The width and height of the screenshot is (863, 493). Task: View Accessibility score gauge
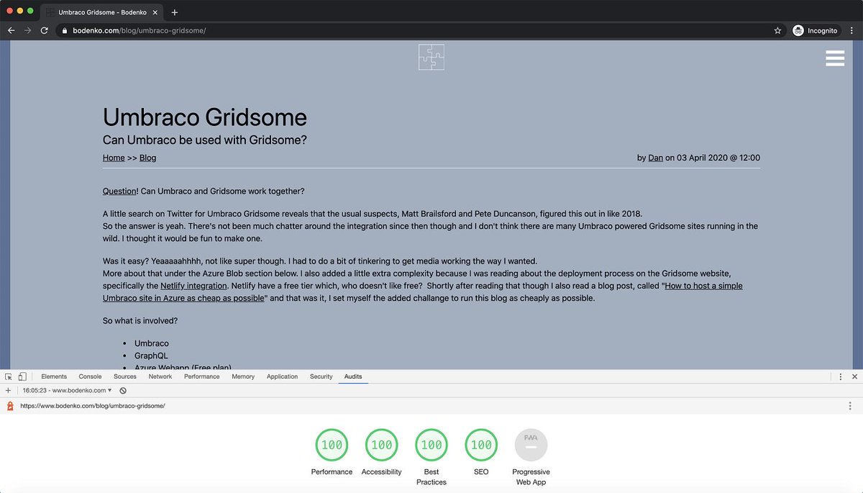pos(381,445)
